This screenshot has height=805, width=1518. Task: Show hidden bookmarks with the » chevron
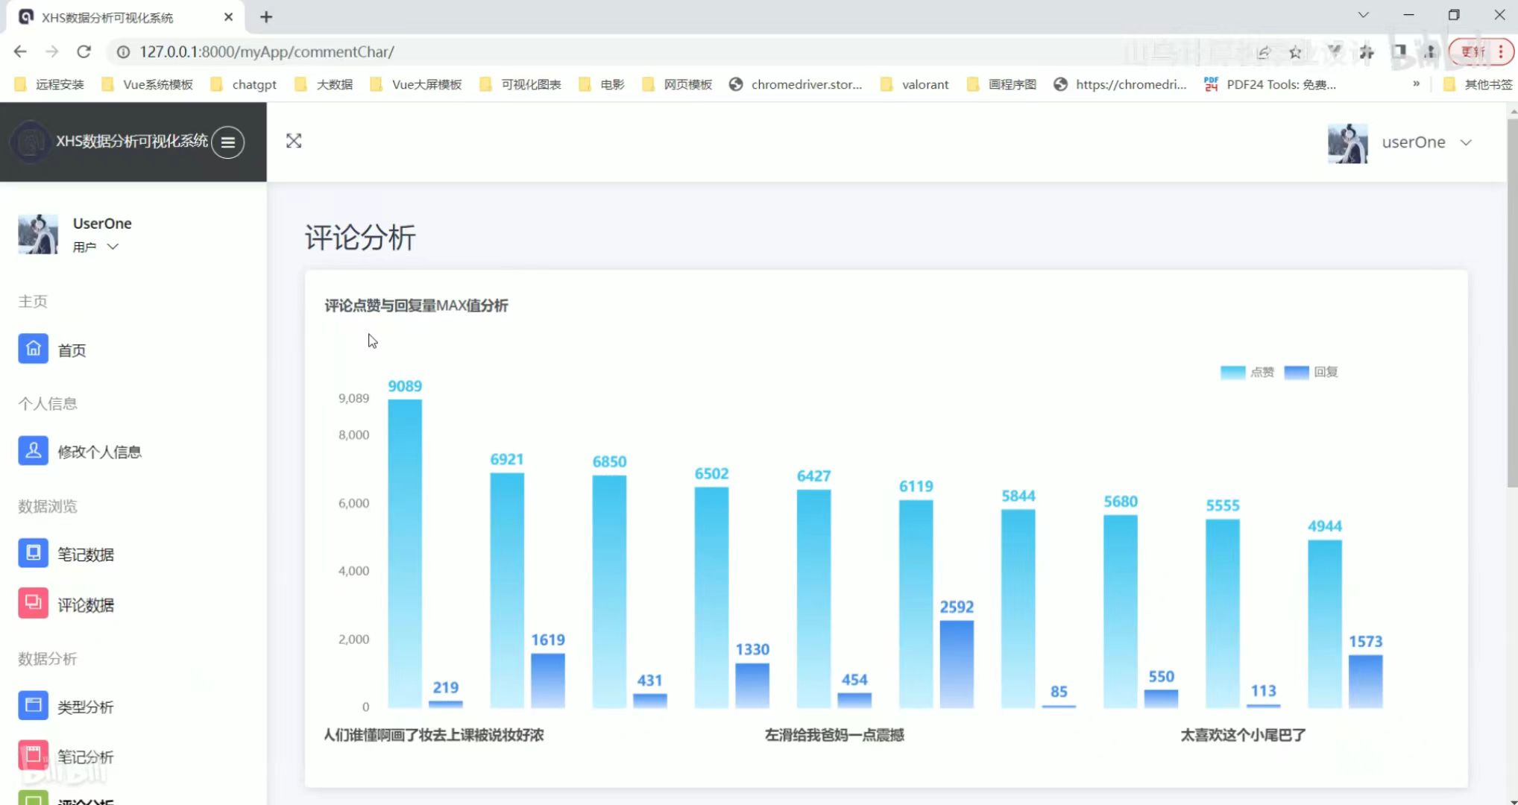click(x=1416, y=83)
